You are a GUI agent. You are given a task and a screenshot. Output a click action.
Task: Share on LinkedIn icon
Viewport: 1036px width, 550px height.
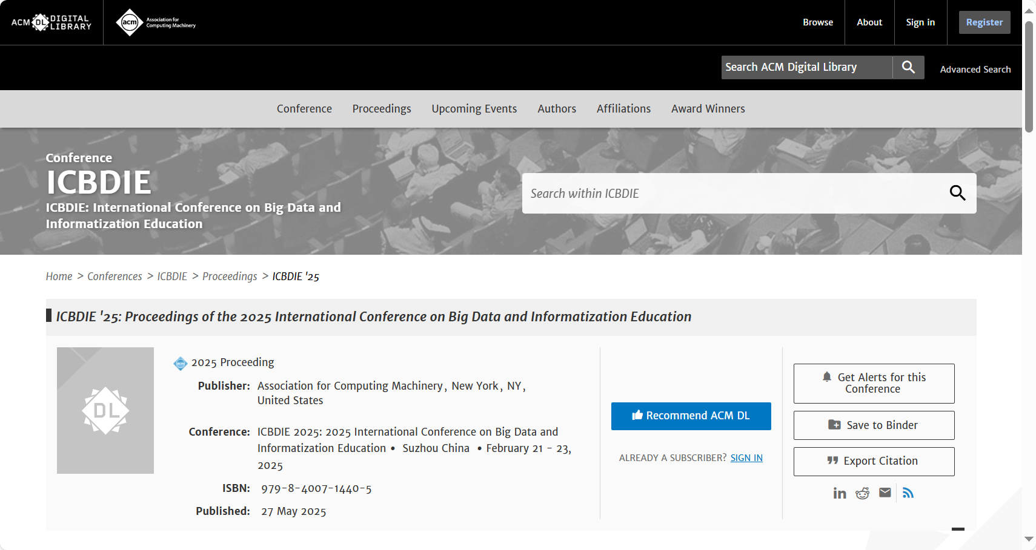point(840,493)
